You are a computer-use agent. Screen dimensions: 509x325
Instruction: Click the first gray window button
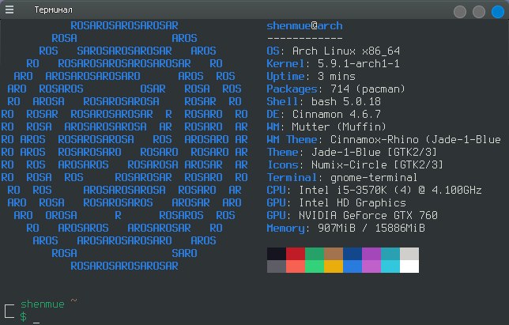[460, 12]
